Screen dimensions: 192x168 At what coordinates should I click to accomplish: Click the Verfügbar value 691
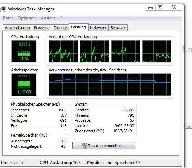(64, 120)
